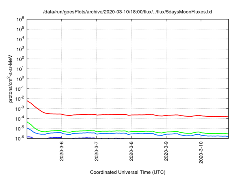Click the 10^2 y-axis tick label
The height and width of the screenshot is (176, 252).
pos(20,59)
